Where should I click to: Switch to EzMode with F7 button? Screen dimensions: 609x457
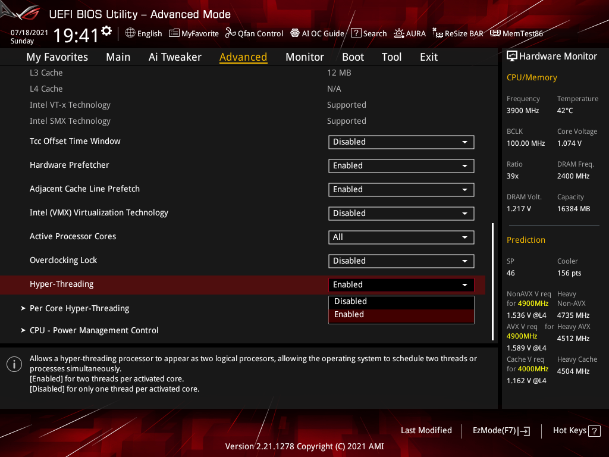501,430
